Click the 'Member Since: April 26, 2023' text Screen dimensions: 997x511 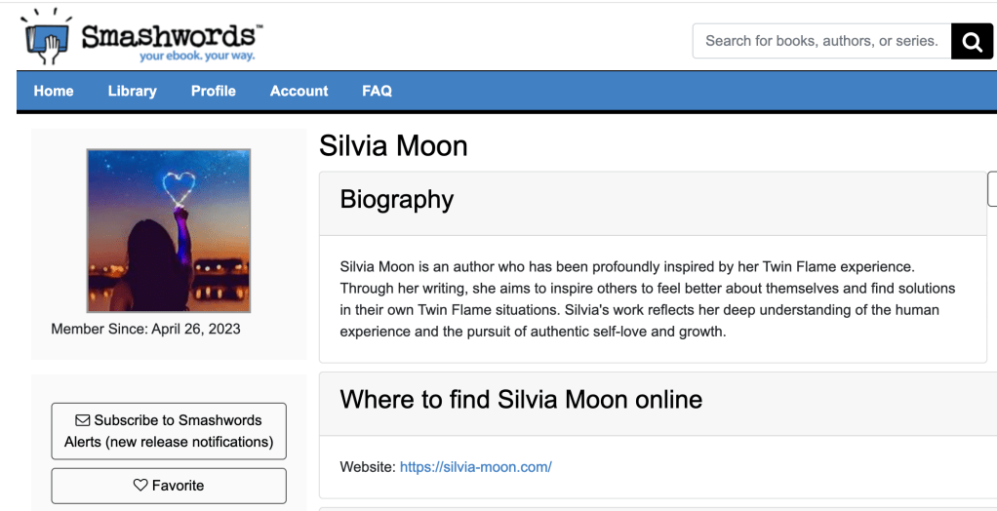(146, 329)
